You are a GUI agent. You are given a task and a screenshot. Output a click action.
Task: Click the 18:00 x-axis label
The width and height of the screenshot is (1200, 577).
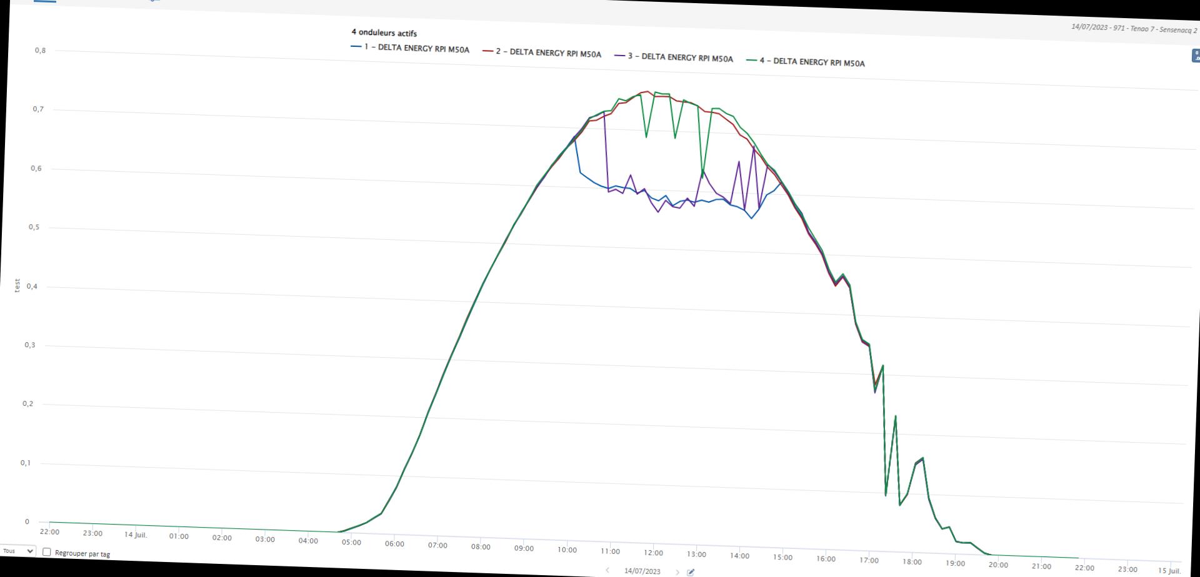[912, 562]
